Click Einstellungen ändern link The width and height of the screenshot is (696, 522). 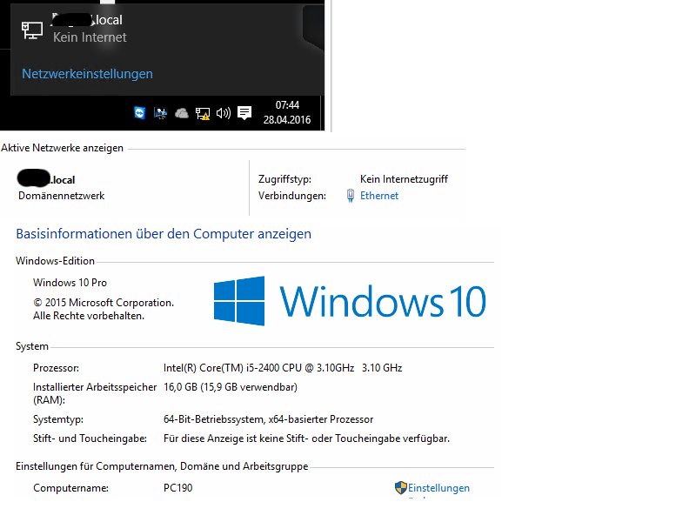[x=438, y=488]
